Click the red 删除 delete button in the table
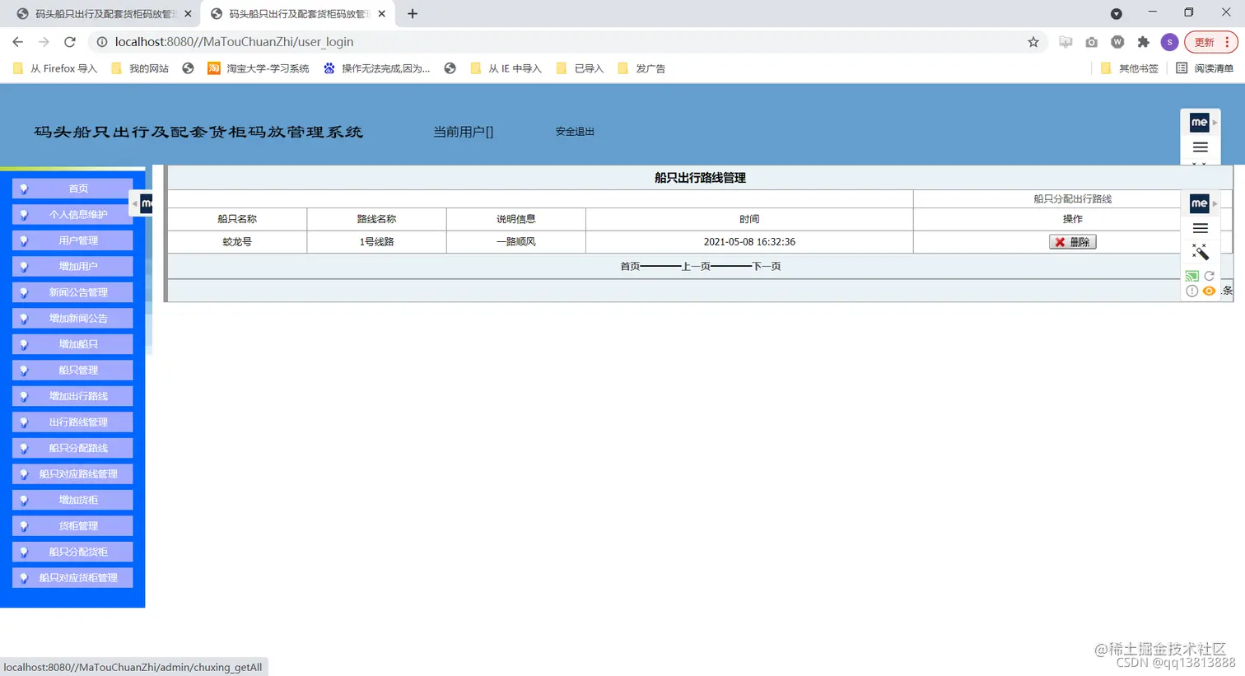Viewport: 1245px width, 676px height. 1072,241
